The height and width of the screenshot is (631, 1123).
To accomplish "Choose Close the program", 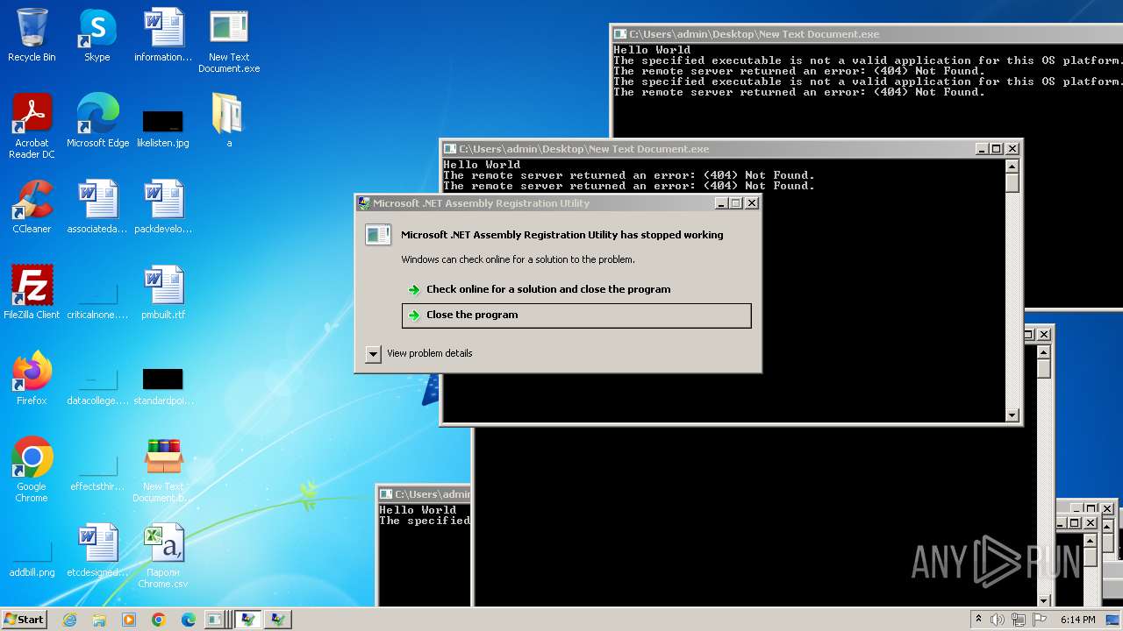I will coord(576,315).
